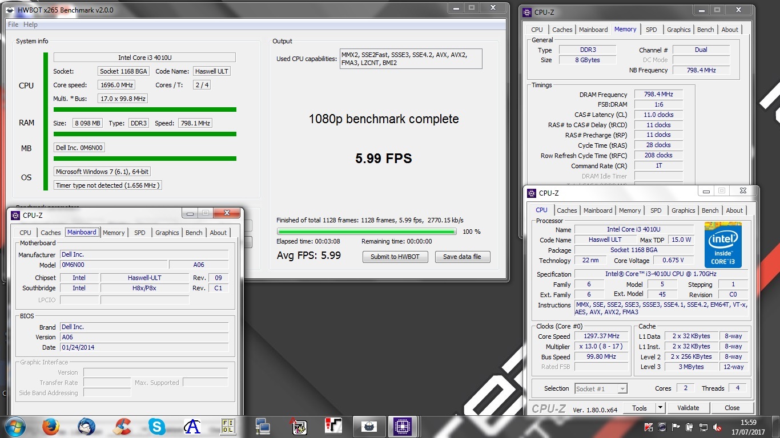Submit the score to HWBOT

coord(395,257)
